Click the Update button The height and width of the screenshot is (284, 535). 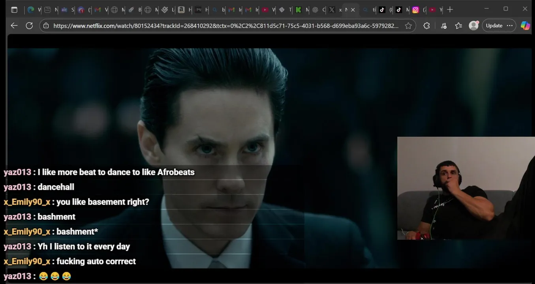(x=494, y=26)
